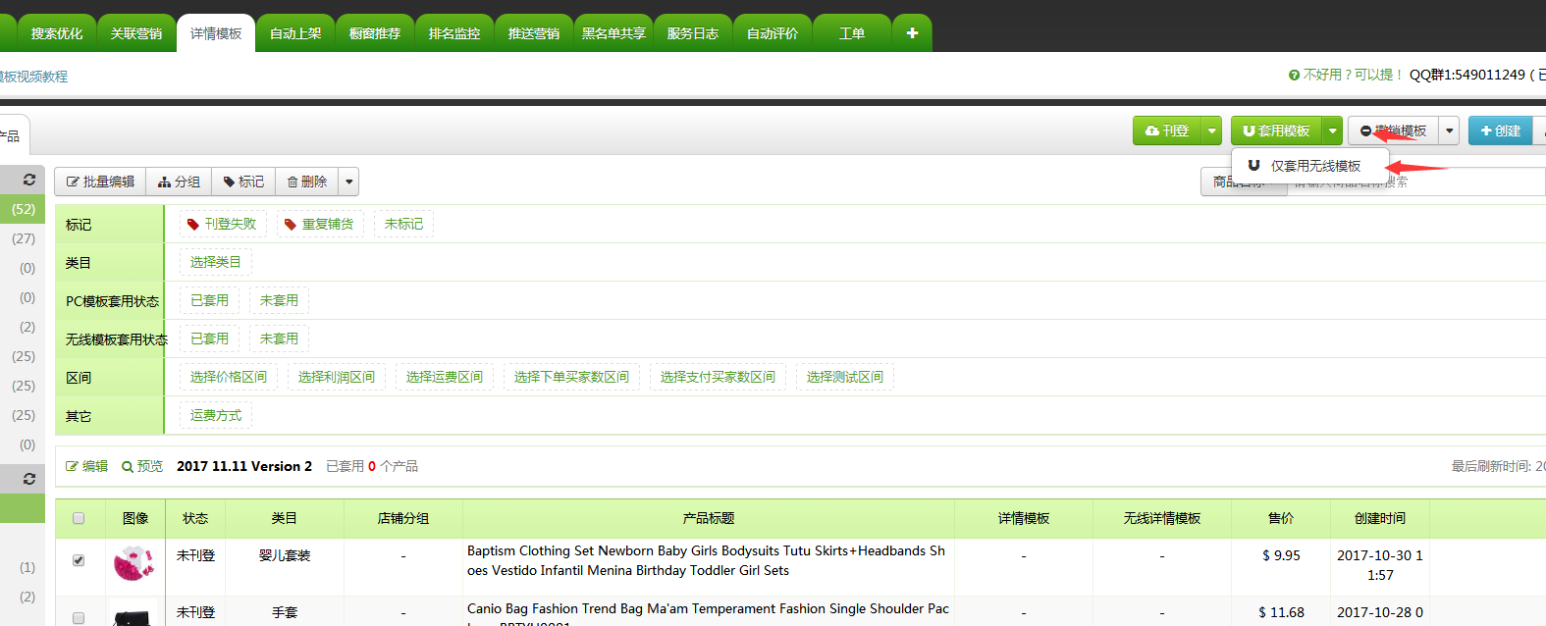Click the 创建 button
Image resolution: width=1546 pixels, height=626 pixels.
[1501, 130]
